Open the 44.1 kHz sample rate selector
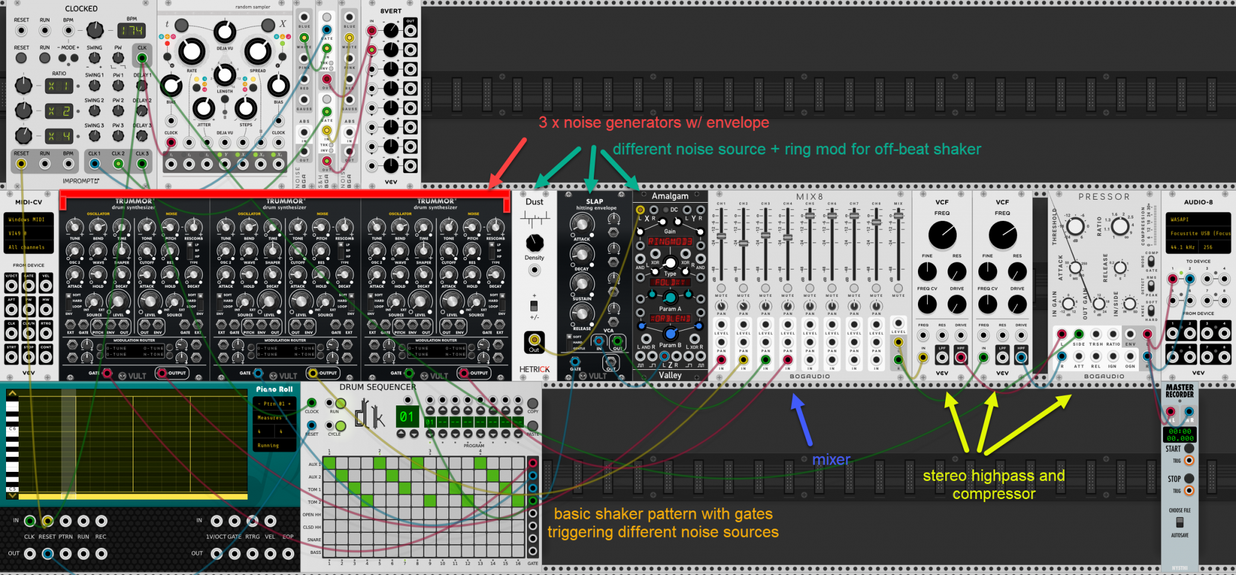Screen dimensions: 1236x575 point(1183,247)
